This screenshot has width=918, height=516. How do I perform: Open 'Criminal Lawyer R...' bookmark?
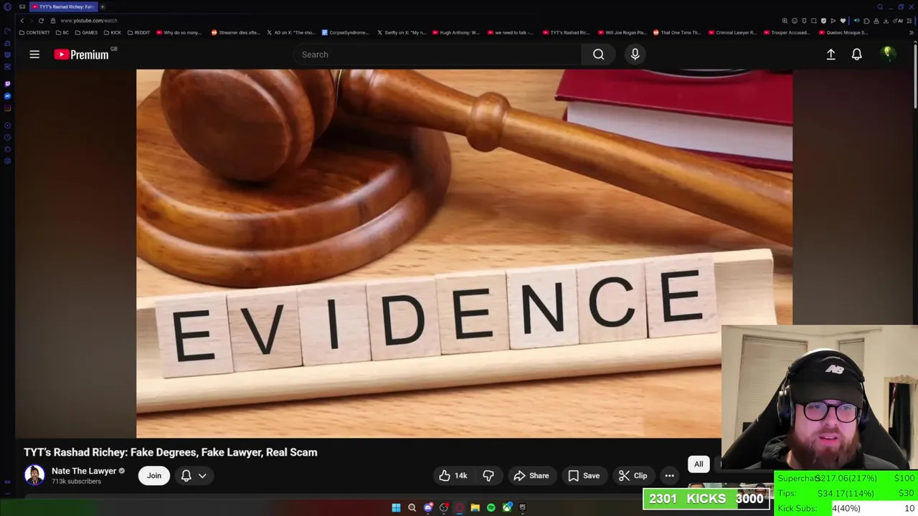coord(733,32)
